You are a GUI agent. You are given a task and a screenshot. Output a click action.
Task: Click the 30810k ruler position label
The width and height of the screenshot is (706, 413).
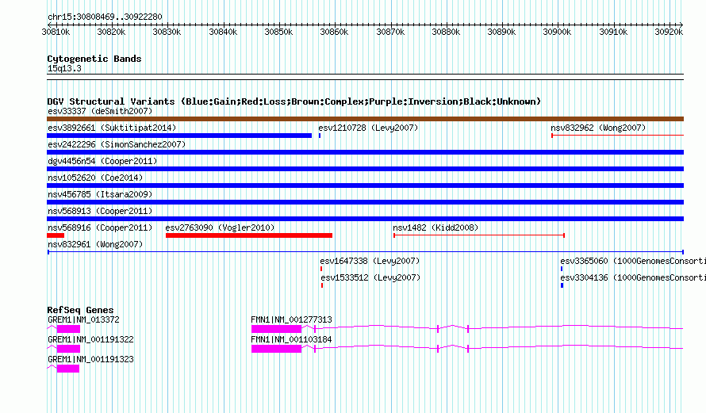56,32
